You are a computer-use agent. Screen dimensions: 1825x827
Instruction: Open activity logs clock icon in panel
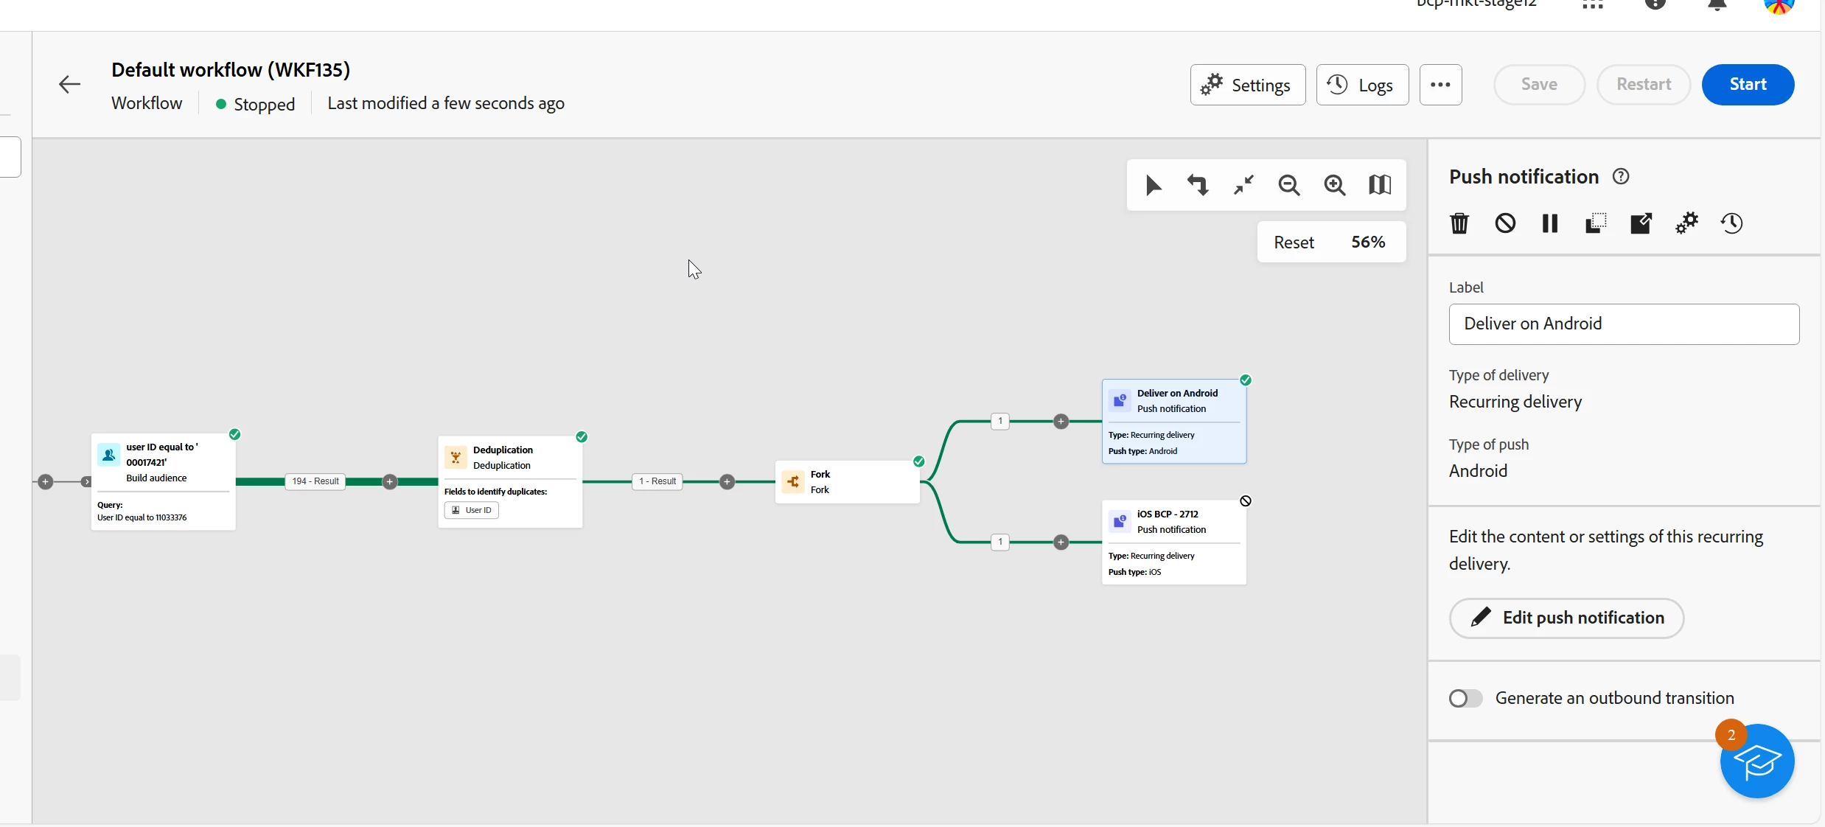coord(1731,223)
